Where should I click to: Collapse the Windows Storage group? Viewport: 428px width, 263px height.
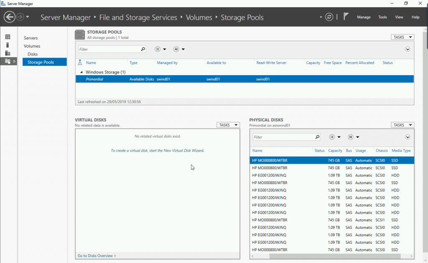pyautogui.click(x=82, y=72)
